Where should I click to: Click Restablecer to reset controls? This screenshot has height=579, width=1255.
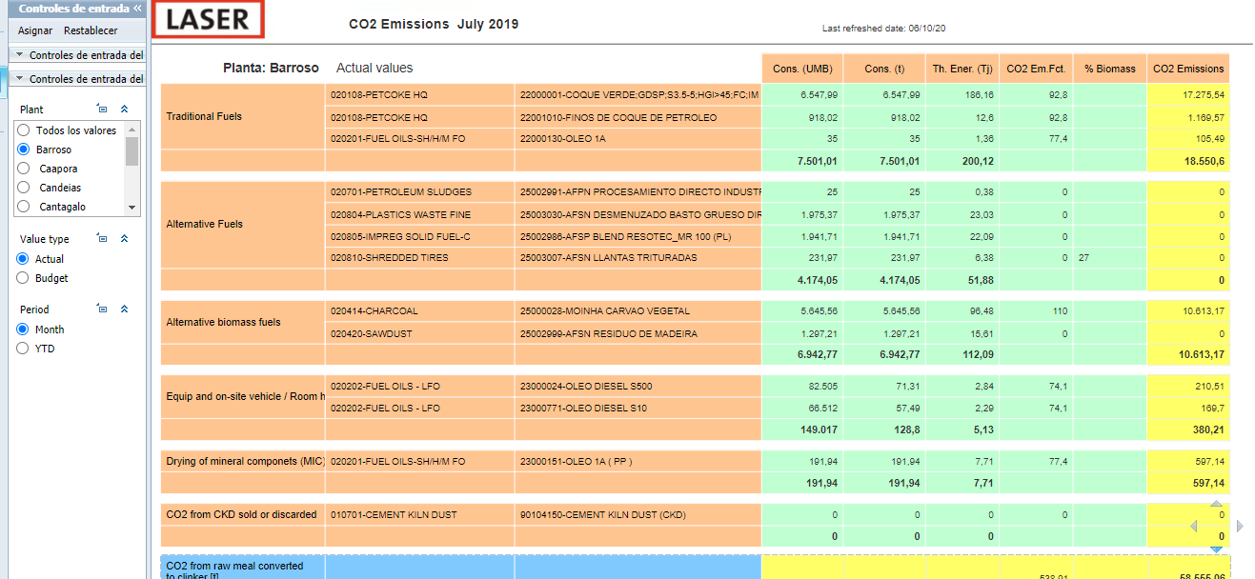(91, 30)
